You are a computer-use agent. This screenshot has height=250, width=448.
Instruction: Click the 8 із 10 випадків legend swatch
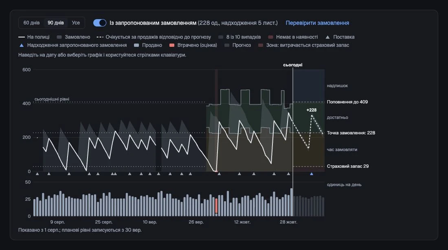click(221, 37)
